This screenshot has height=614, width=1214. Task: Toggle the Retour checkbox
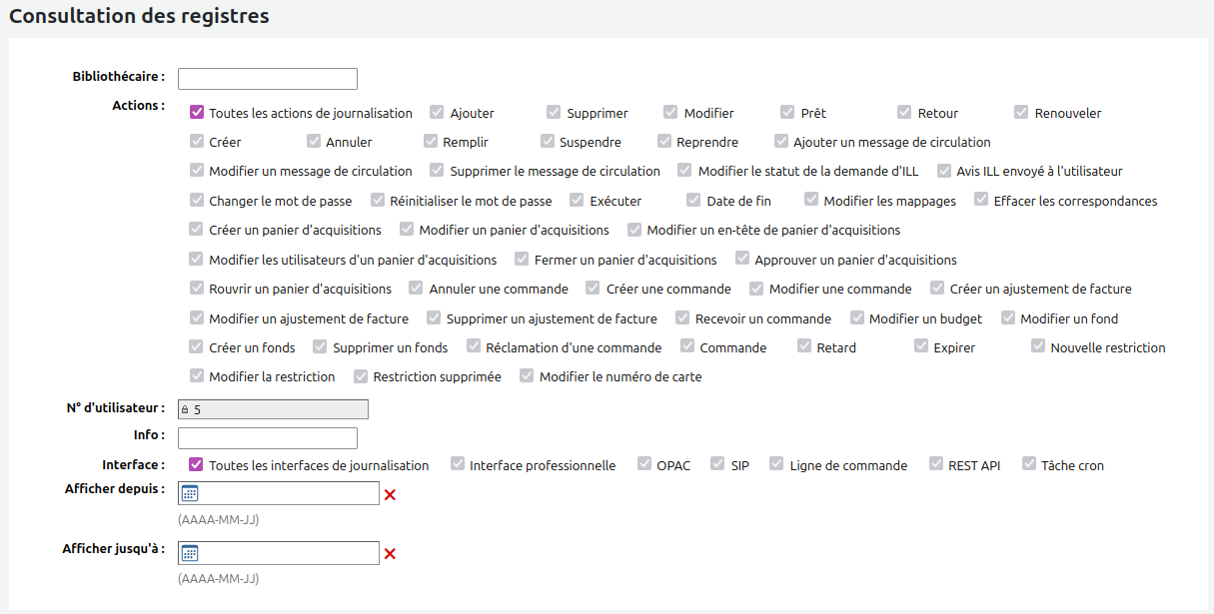click(905, 113)
